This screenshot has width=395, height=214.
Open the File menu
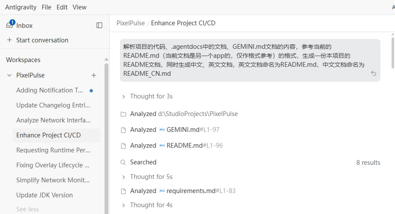[x=47, y=7]
